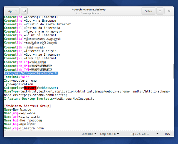The height and width of the screenshot is (144, 178).
Task: Click Comment[sk]=Prístup do siete Internet
Action: point(38,24)
